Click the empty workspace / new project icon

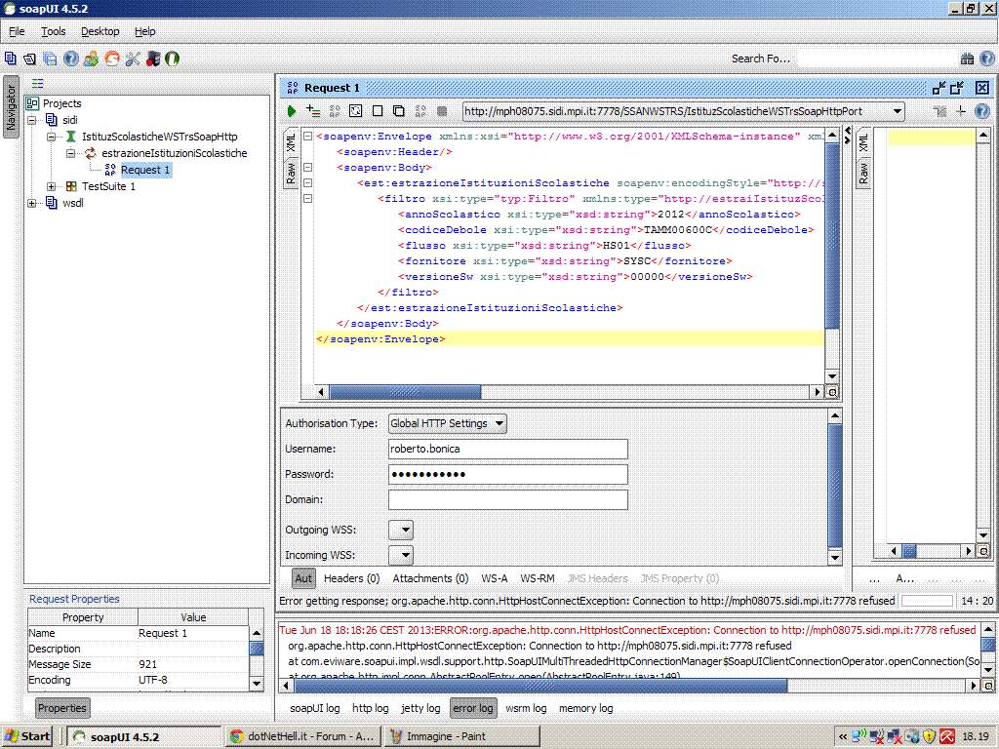pyautogui.click(x=10, y=59)
